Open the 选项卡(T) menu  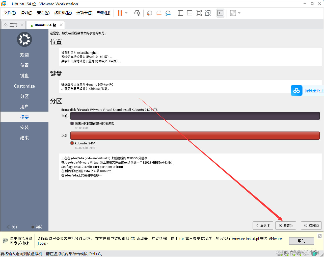85,13
